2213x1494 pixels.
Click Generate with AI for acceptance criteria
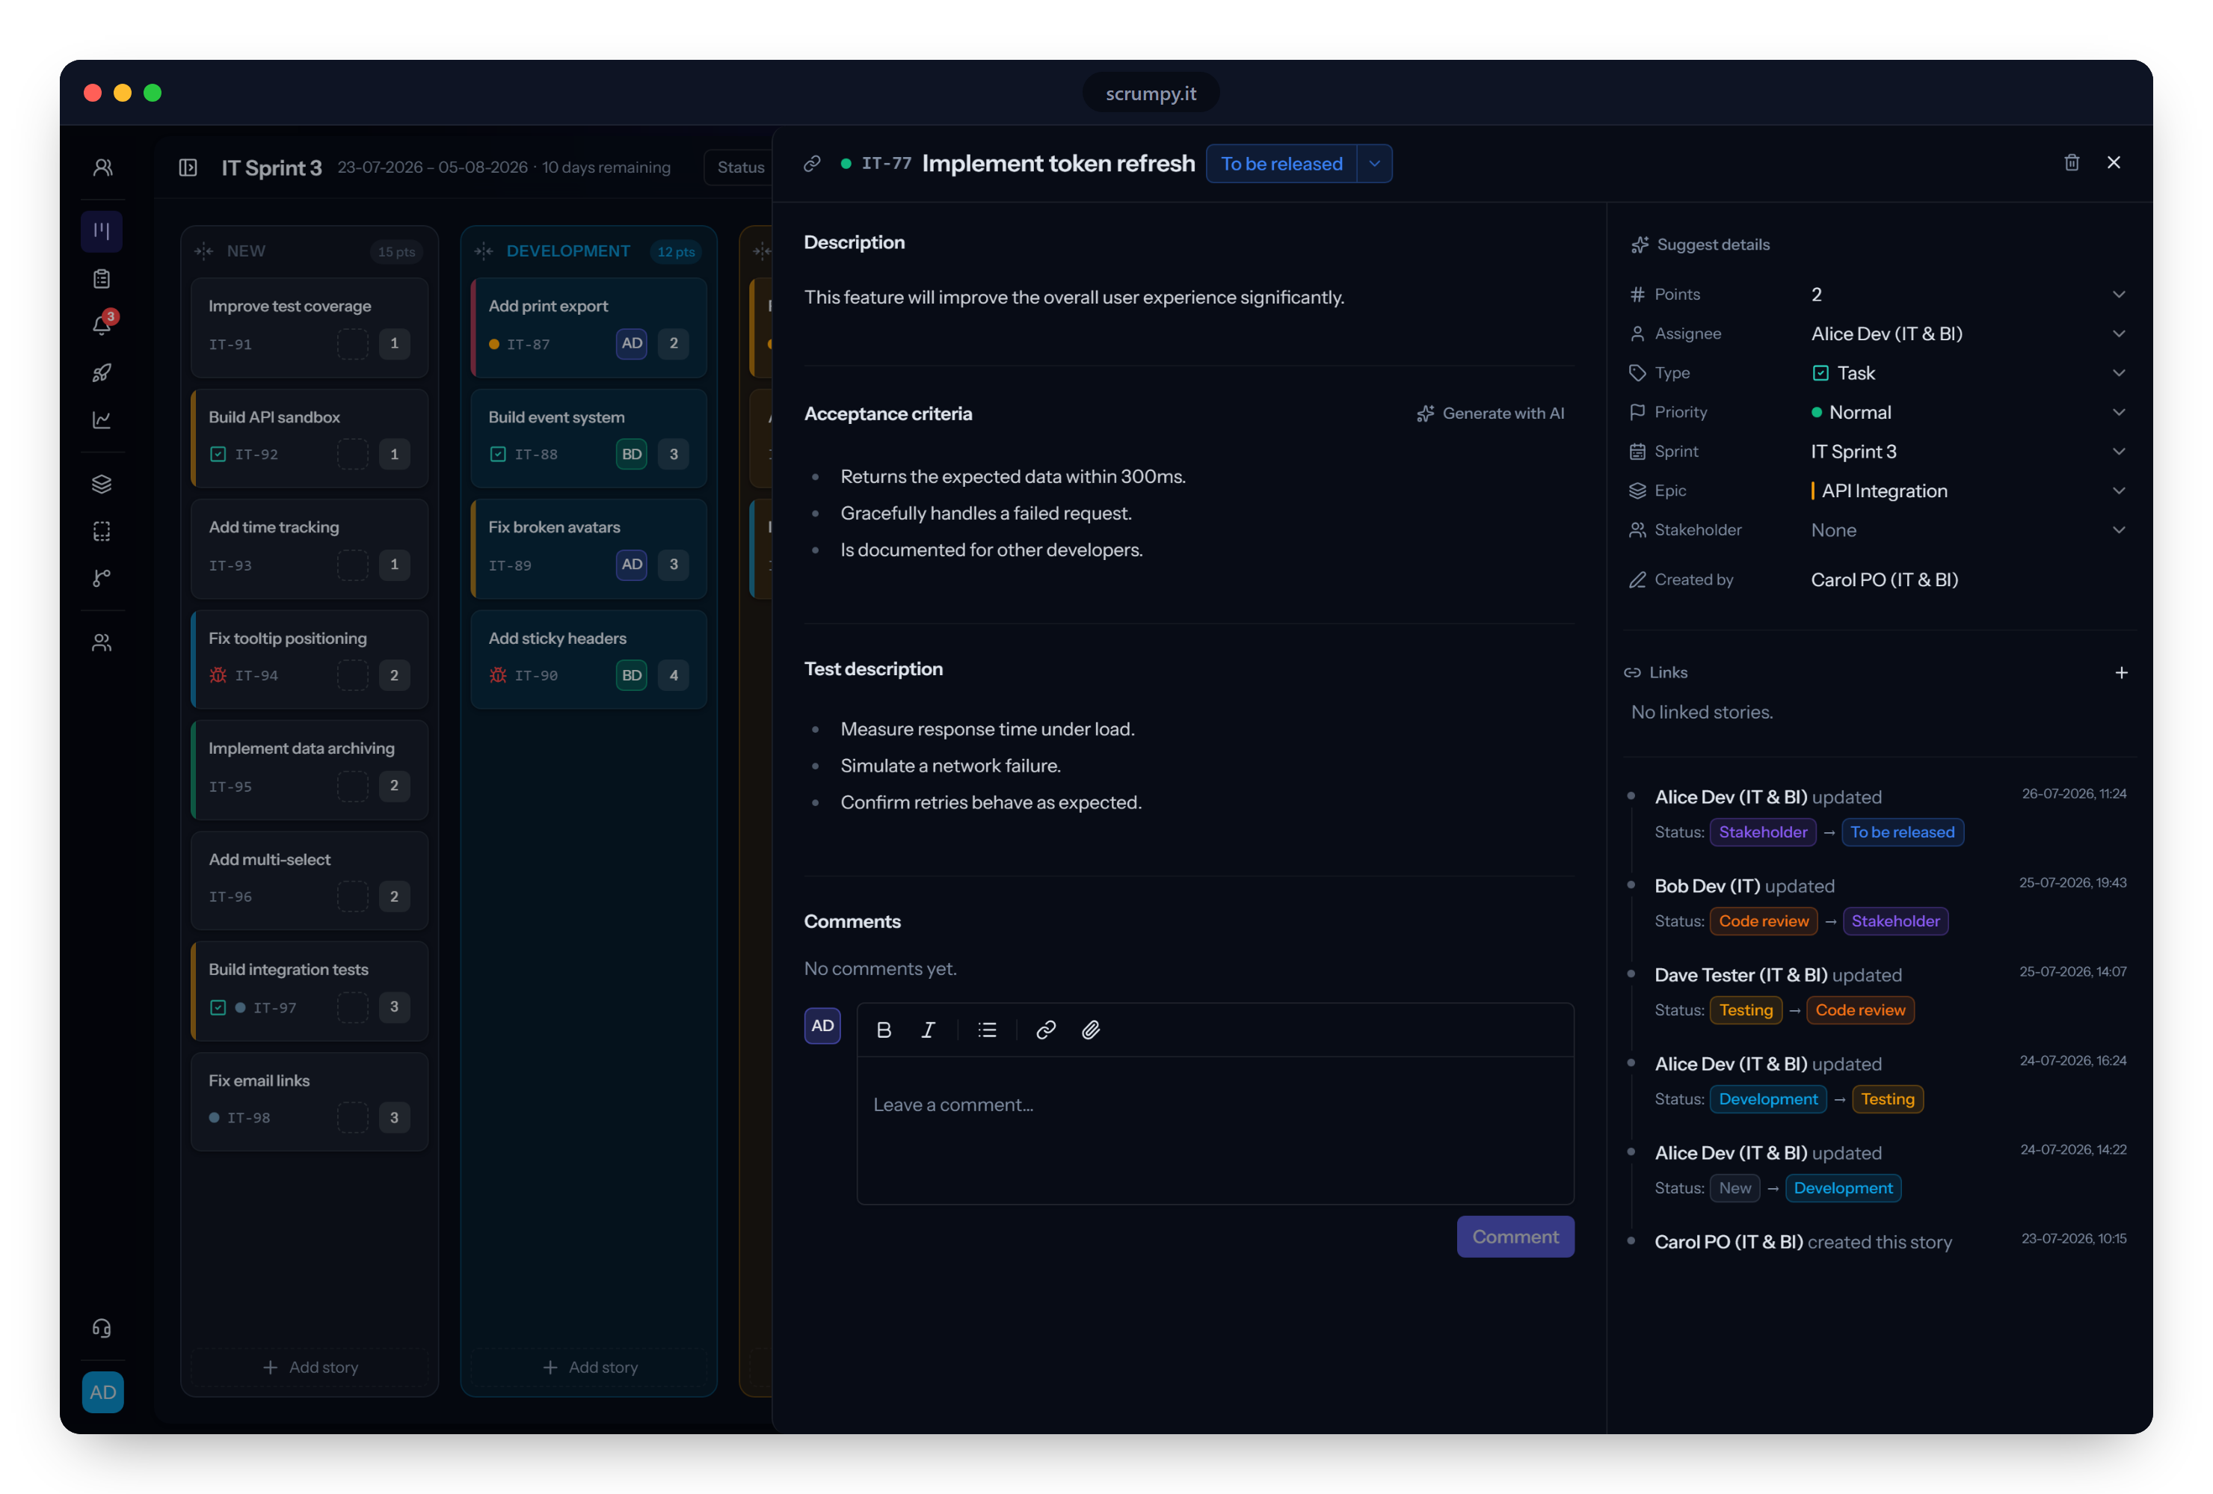pyautogui.click(x=1490, y=414)
